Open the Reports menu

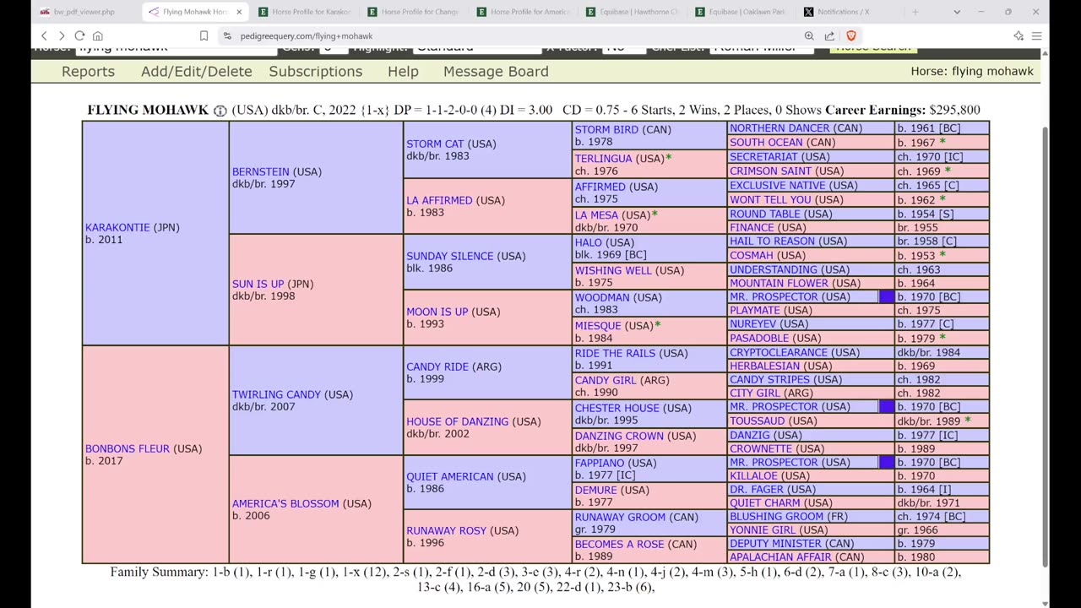88,72
